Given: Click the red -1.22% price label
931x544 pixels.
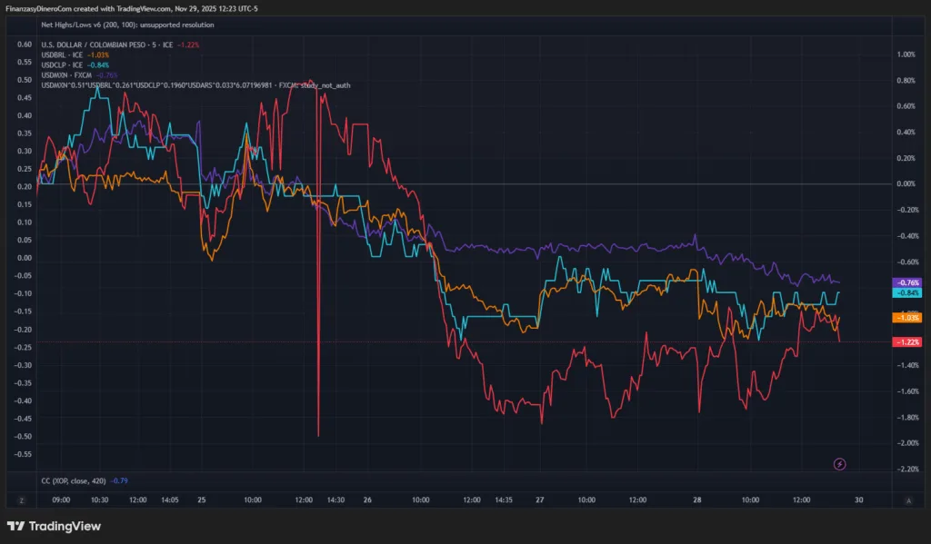Looking at the screenshot, I should coord(906,342).
